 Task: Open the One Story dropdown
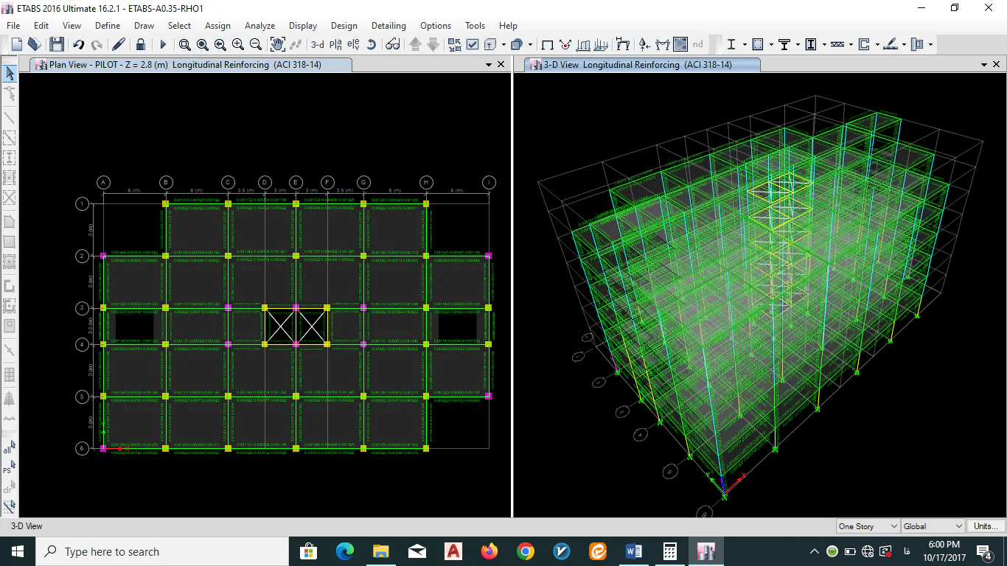868,526
